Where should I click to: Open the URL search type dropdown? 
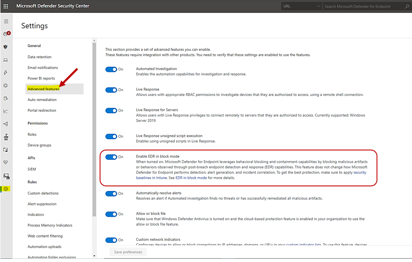coord(302,6)
